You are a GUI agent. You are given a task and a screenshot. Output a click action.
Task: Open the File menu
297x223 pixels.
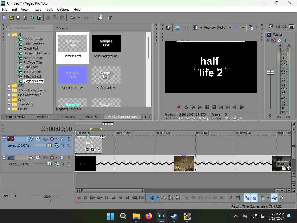pos(5,10)
